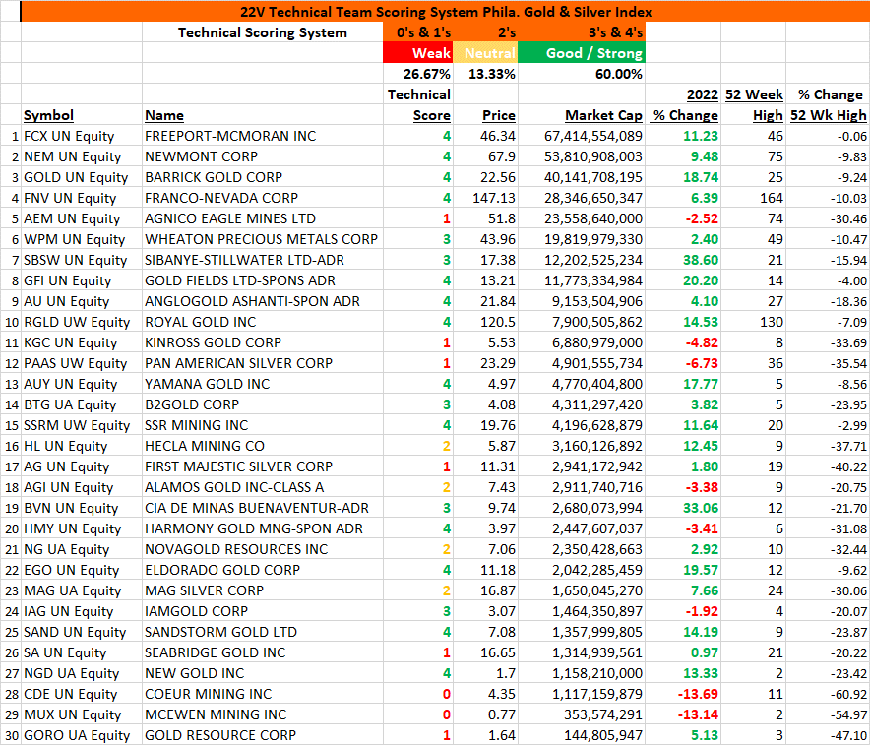Select 'ANGLOGOLD ASHANTI-SPON ADR' name cell
Screen dimensions: 870x745
point(263,301)
